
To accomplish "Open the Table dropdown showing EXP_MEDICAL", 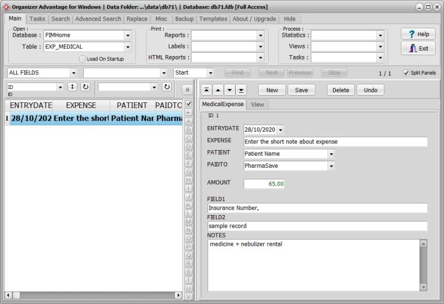I will tap(128, 47).
